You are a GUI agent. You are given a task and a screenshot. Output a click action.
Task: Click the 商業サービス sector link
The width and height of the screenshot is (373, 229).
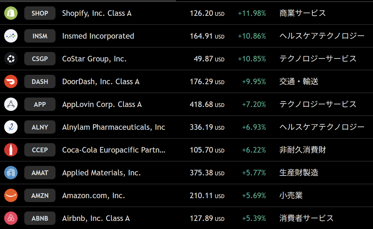click(302, 13)
